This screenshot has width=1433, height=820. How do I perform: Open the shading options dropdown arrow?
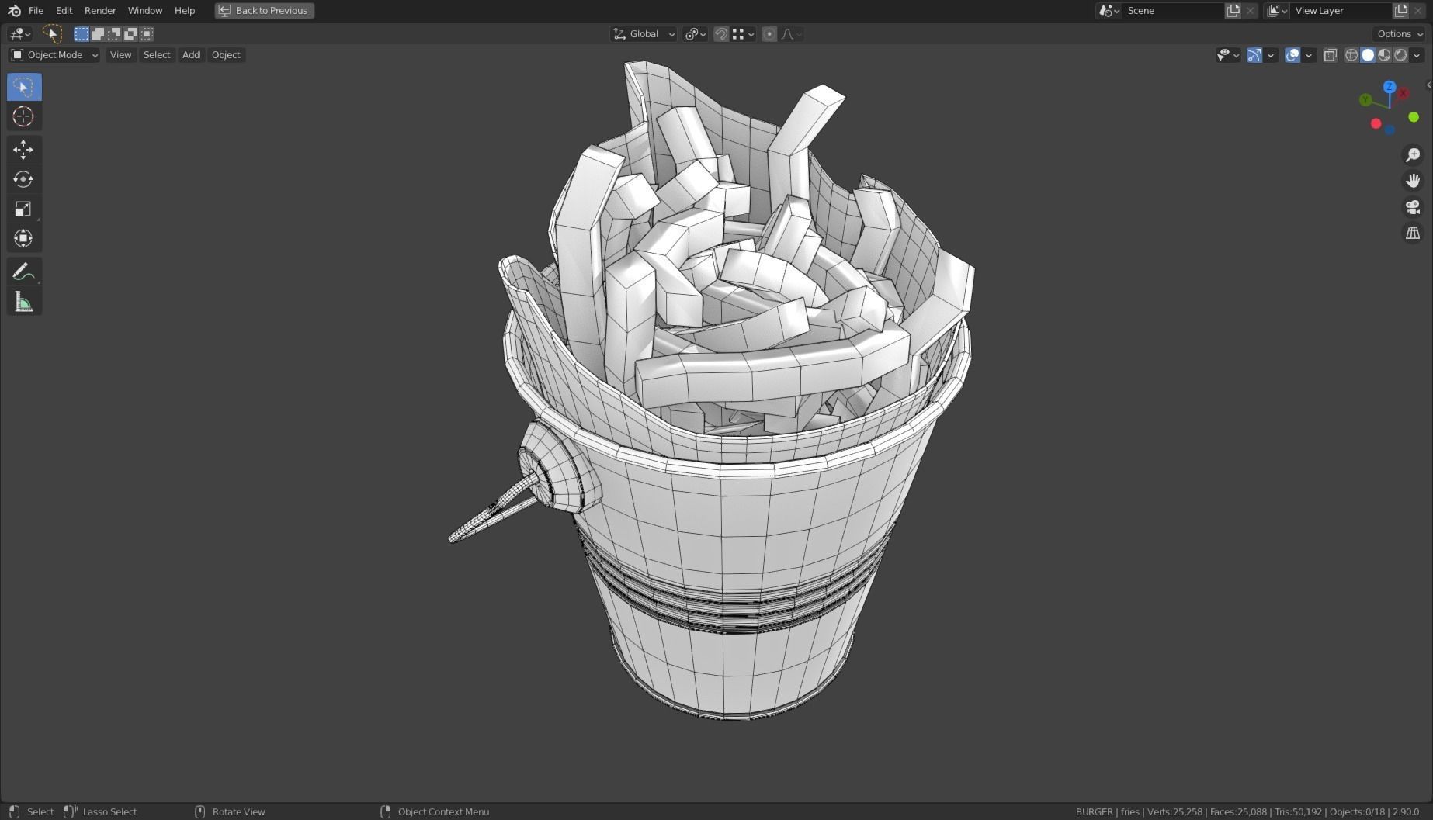pyautogui.click(x=1417, y=55)
